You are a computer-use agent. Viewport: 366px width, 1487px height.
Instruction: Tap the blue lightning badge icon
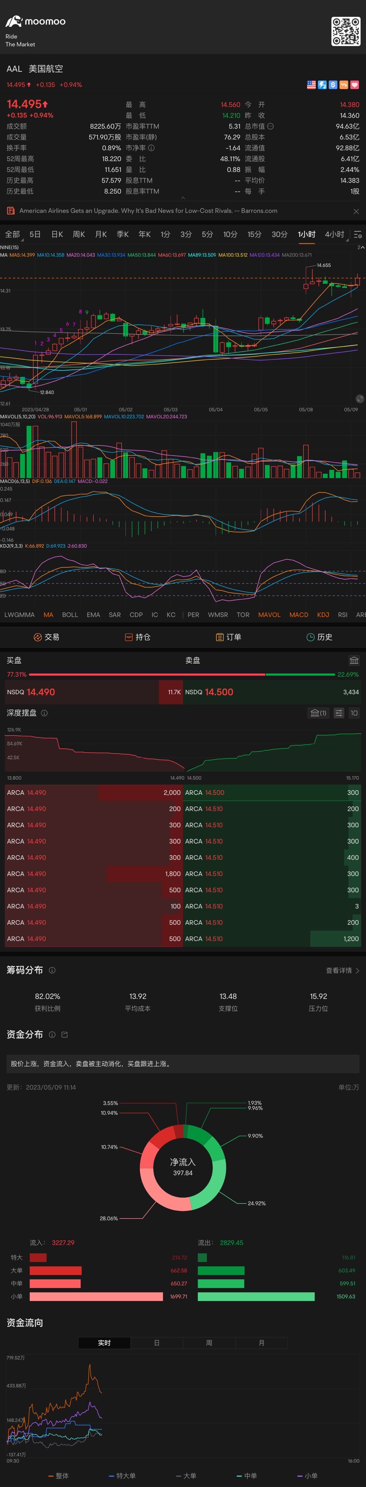point(322,85)
